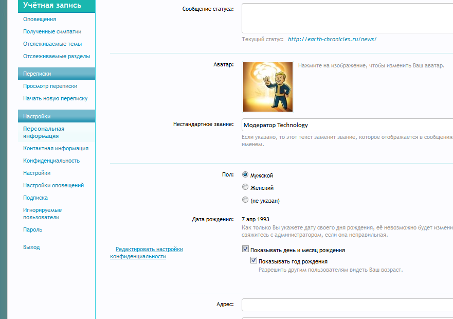Focus the Адрес input field

[347, 305]
